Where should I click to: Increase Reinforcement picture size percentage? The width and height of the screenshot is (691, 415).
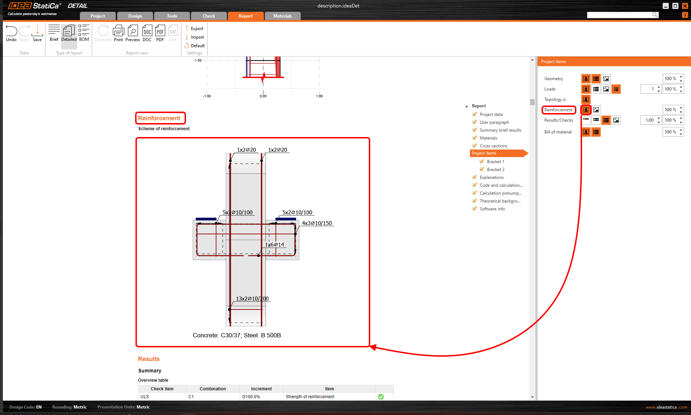(681, 108)
